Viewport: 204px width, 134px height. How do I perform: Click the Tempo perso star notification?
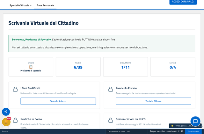(186, 126)
